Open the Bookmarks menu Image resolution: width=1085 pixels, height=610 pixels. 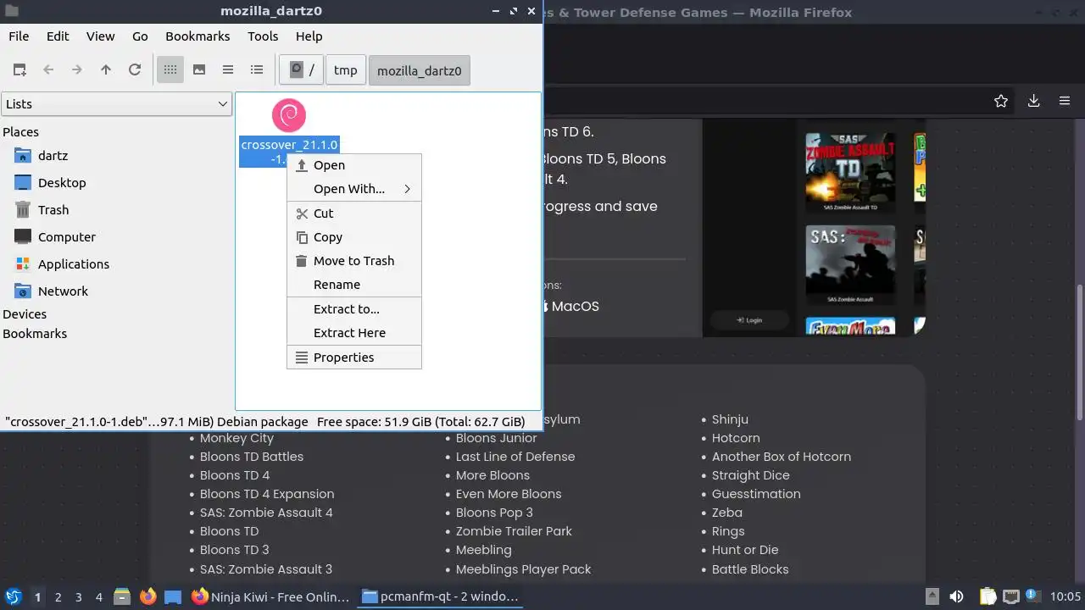(x=198, y=36)
